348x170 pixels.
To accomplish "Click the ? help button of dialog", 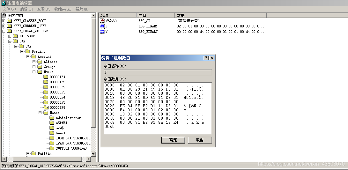I will tap(206, 58).
